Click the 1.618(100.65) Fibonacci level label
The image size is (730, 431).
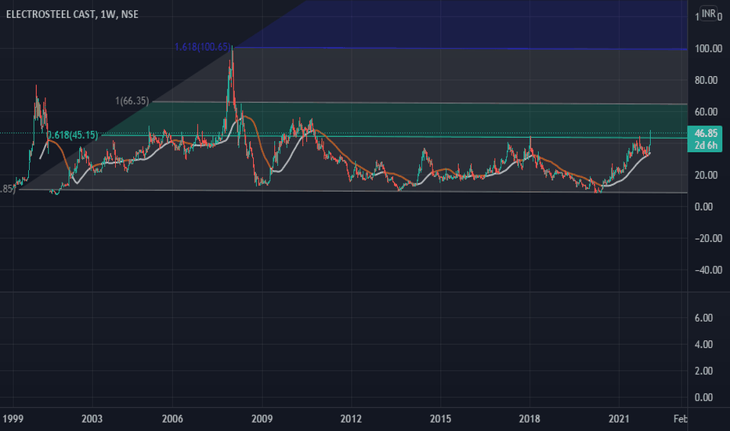pos(203,46)
